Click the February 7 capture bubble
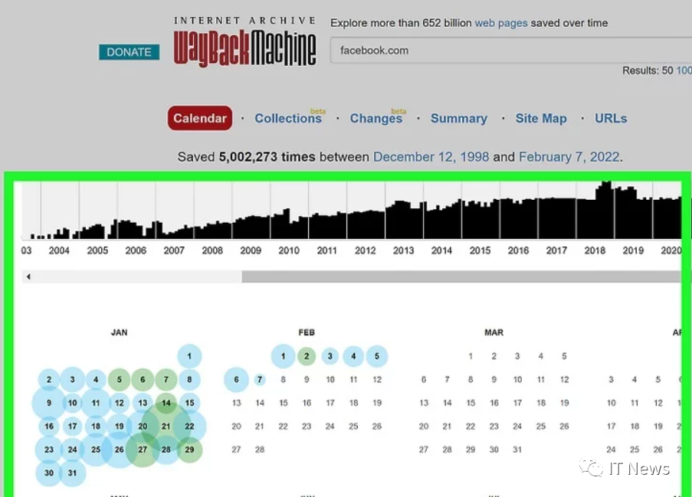This screenshot has height=497, width=692. 260,379
